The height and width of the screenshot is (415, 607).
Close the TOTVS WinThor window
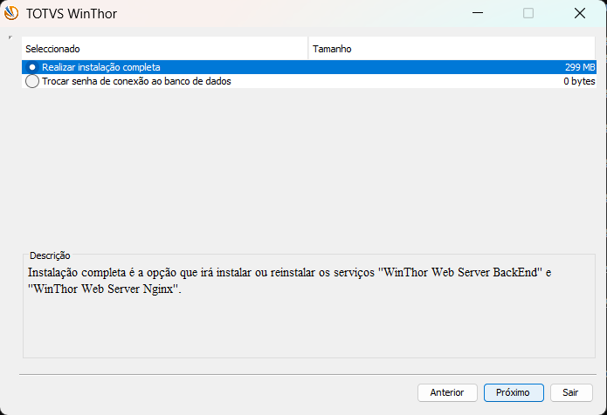(580, 13)
